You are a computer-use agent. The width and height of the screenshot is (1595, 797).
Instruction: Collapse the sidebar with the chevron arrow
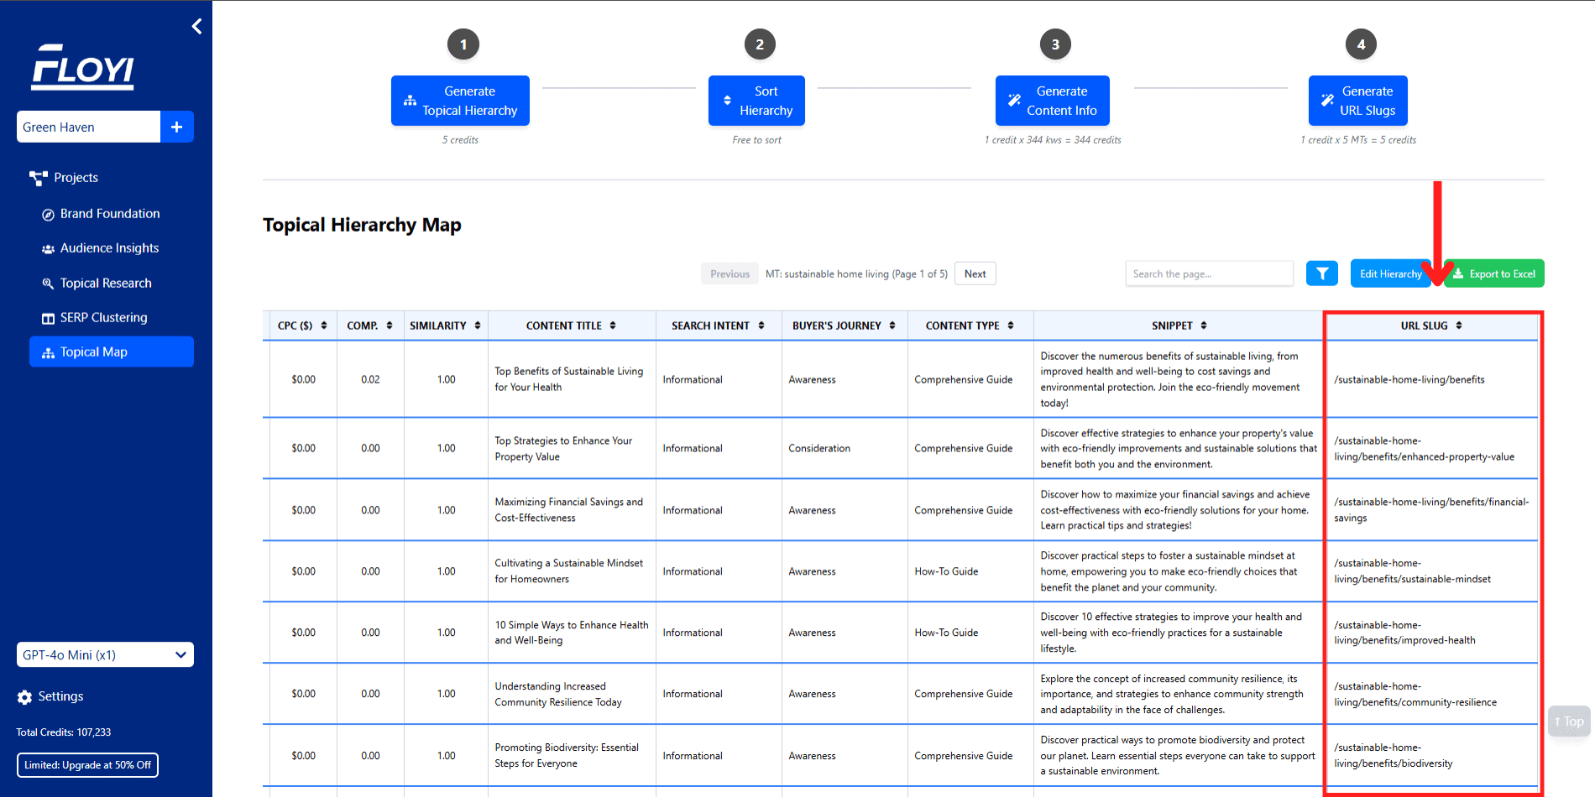tap(196, 27)
